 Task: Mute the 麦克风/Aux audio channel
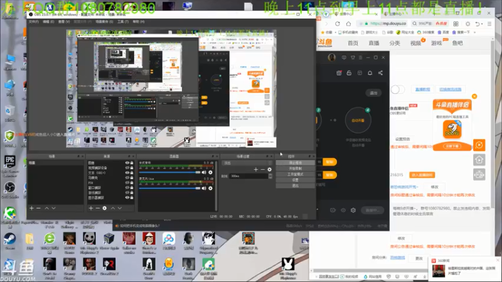204,189
